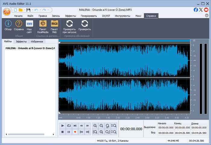Screen dimensions: 211x145
Task: Toggle loop playback button
Action: [69, 125]
